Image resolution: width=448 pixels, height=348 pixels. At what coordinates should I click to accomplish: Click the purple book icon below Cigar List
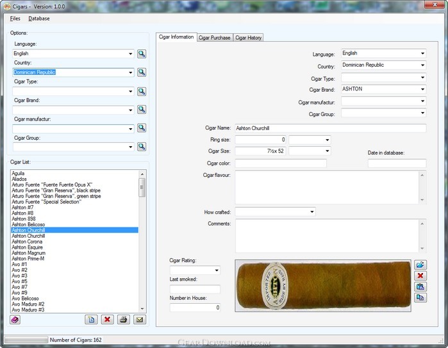(15, 319)
